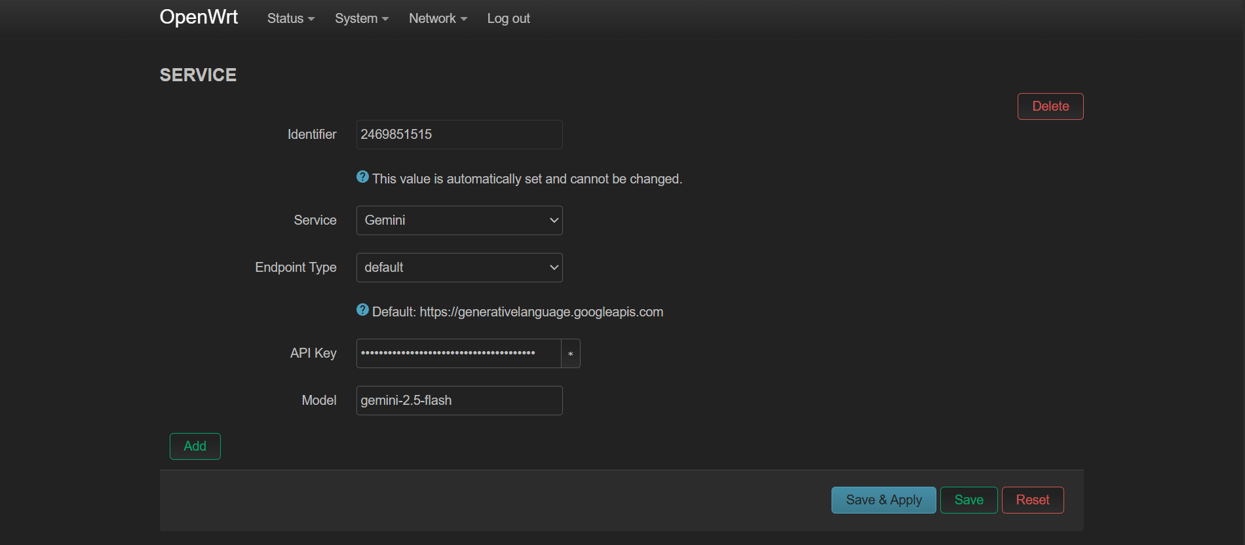Reset the unsaved changes
This screenshot has width=1245, height=545.
1032,500
